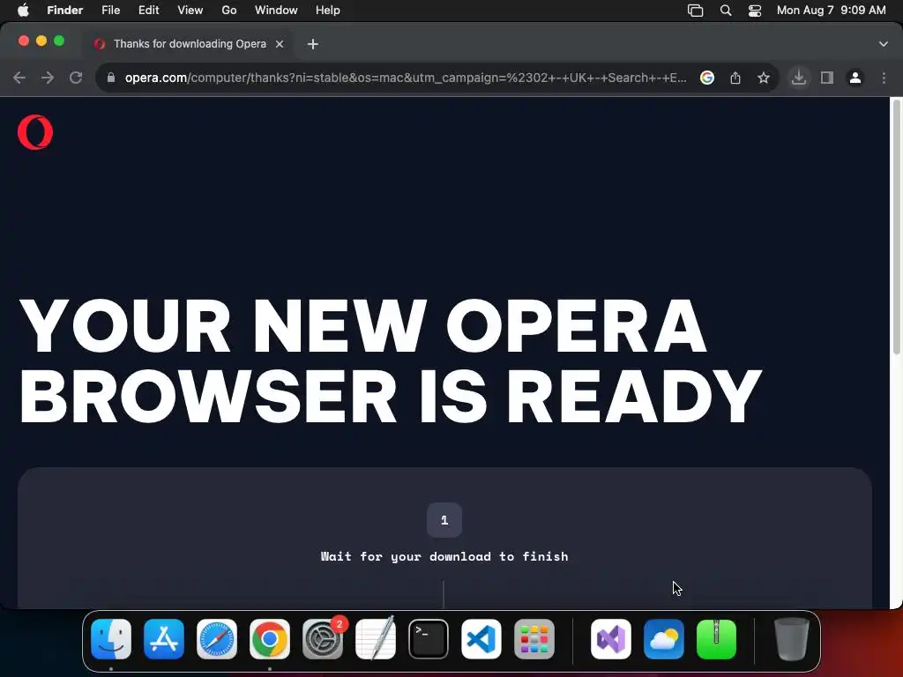This screenshot has width=903, height=677.
Task: Open the File menu
Action: point(110,11)
